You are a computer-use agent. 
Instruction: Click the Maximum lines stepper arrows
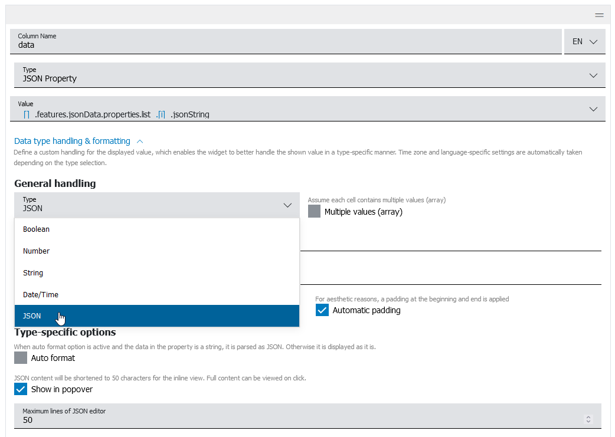[x=587, y=419]
